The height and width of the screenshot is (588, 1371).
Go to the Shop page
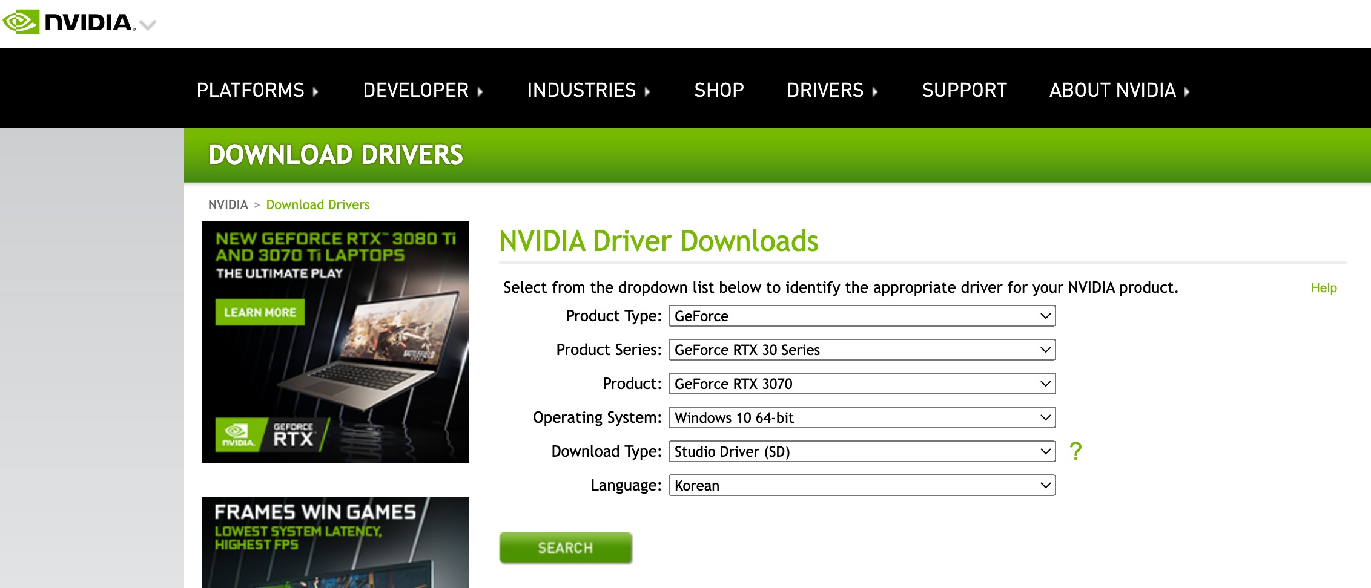(719, 90)
